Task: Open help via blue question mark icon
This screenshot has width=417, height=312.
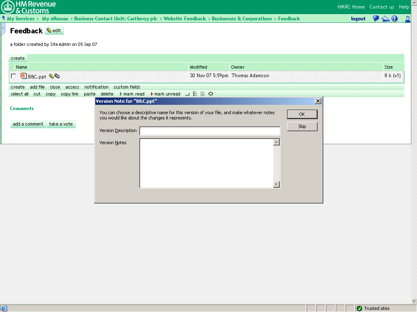Action: [x=394, y=19]
